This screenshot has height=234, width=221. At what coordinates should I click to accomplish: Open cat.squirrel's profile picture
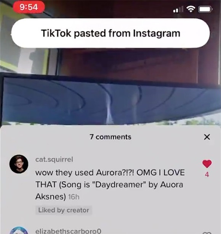point(19,164)
